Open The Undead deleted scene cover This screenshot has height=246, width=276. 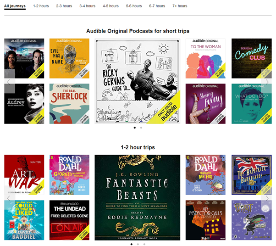(69, 220)
